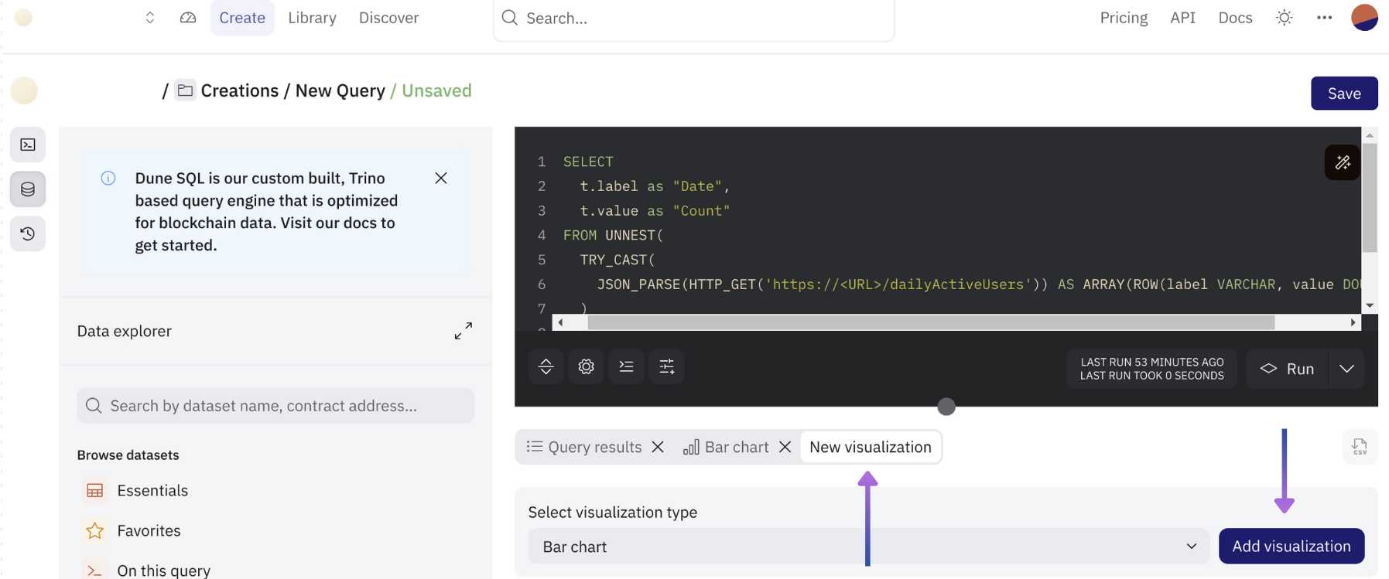The image size is (1389, 579).
Task: Open the three-dots more menu
Action: tap(1324, 18)
